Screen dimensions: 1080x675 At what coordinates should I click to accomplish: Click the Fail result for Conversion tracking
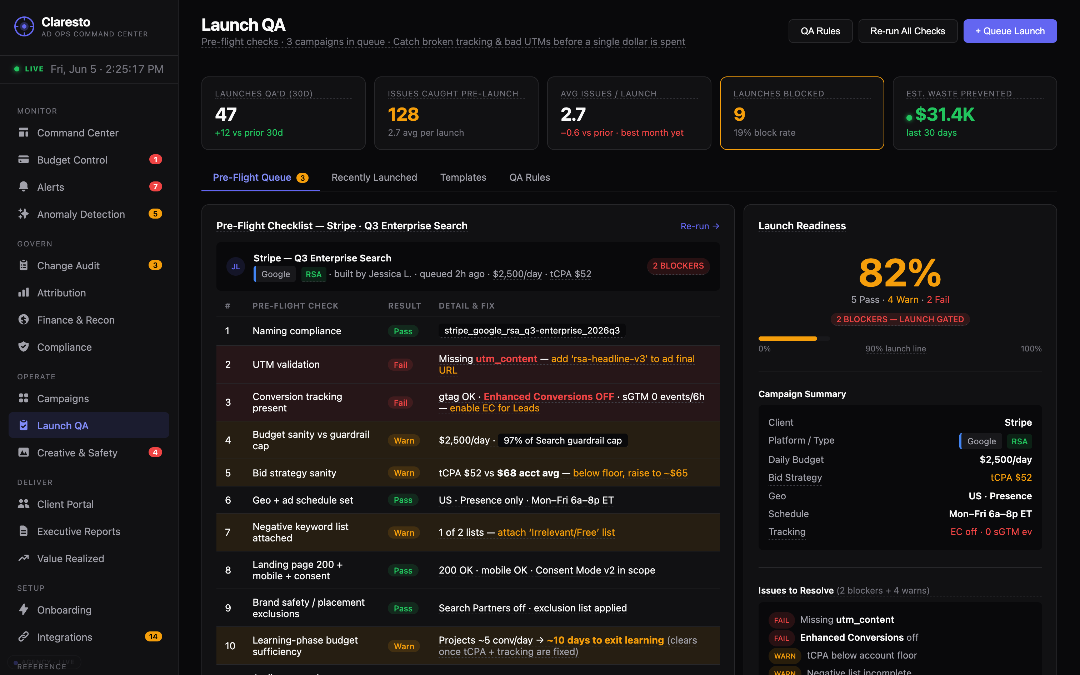(x=400, y=403)
